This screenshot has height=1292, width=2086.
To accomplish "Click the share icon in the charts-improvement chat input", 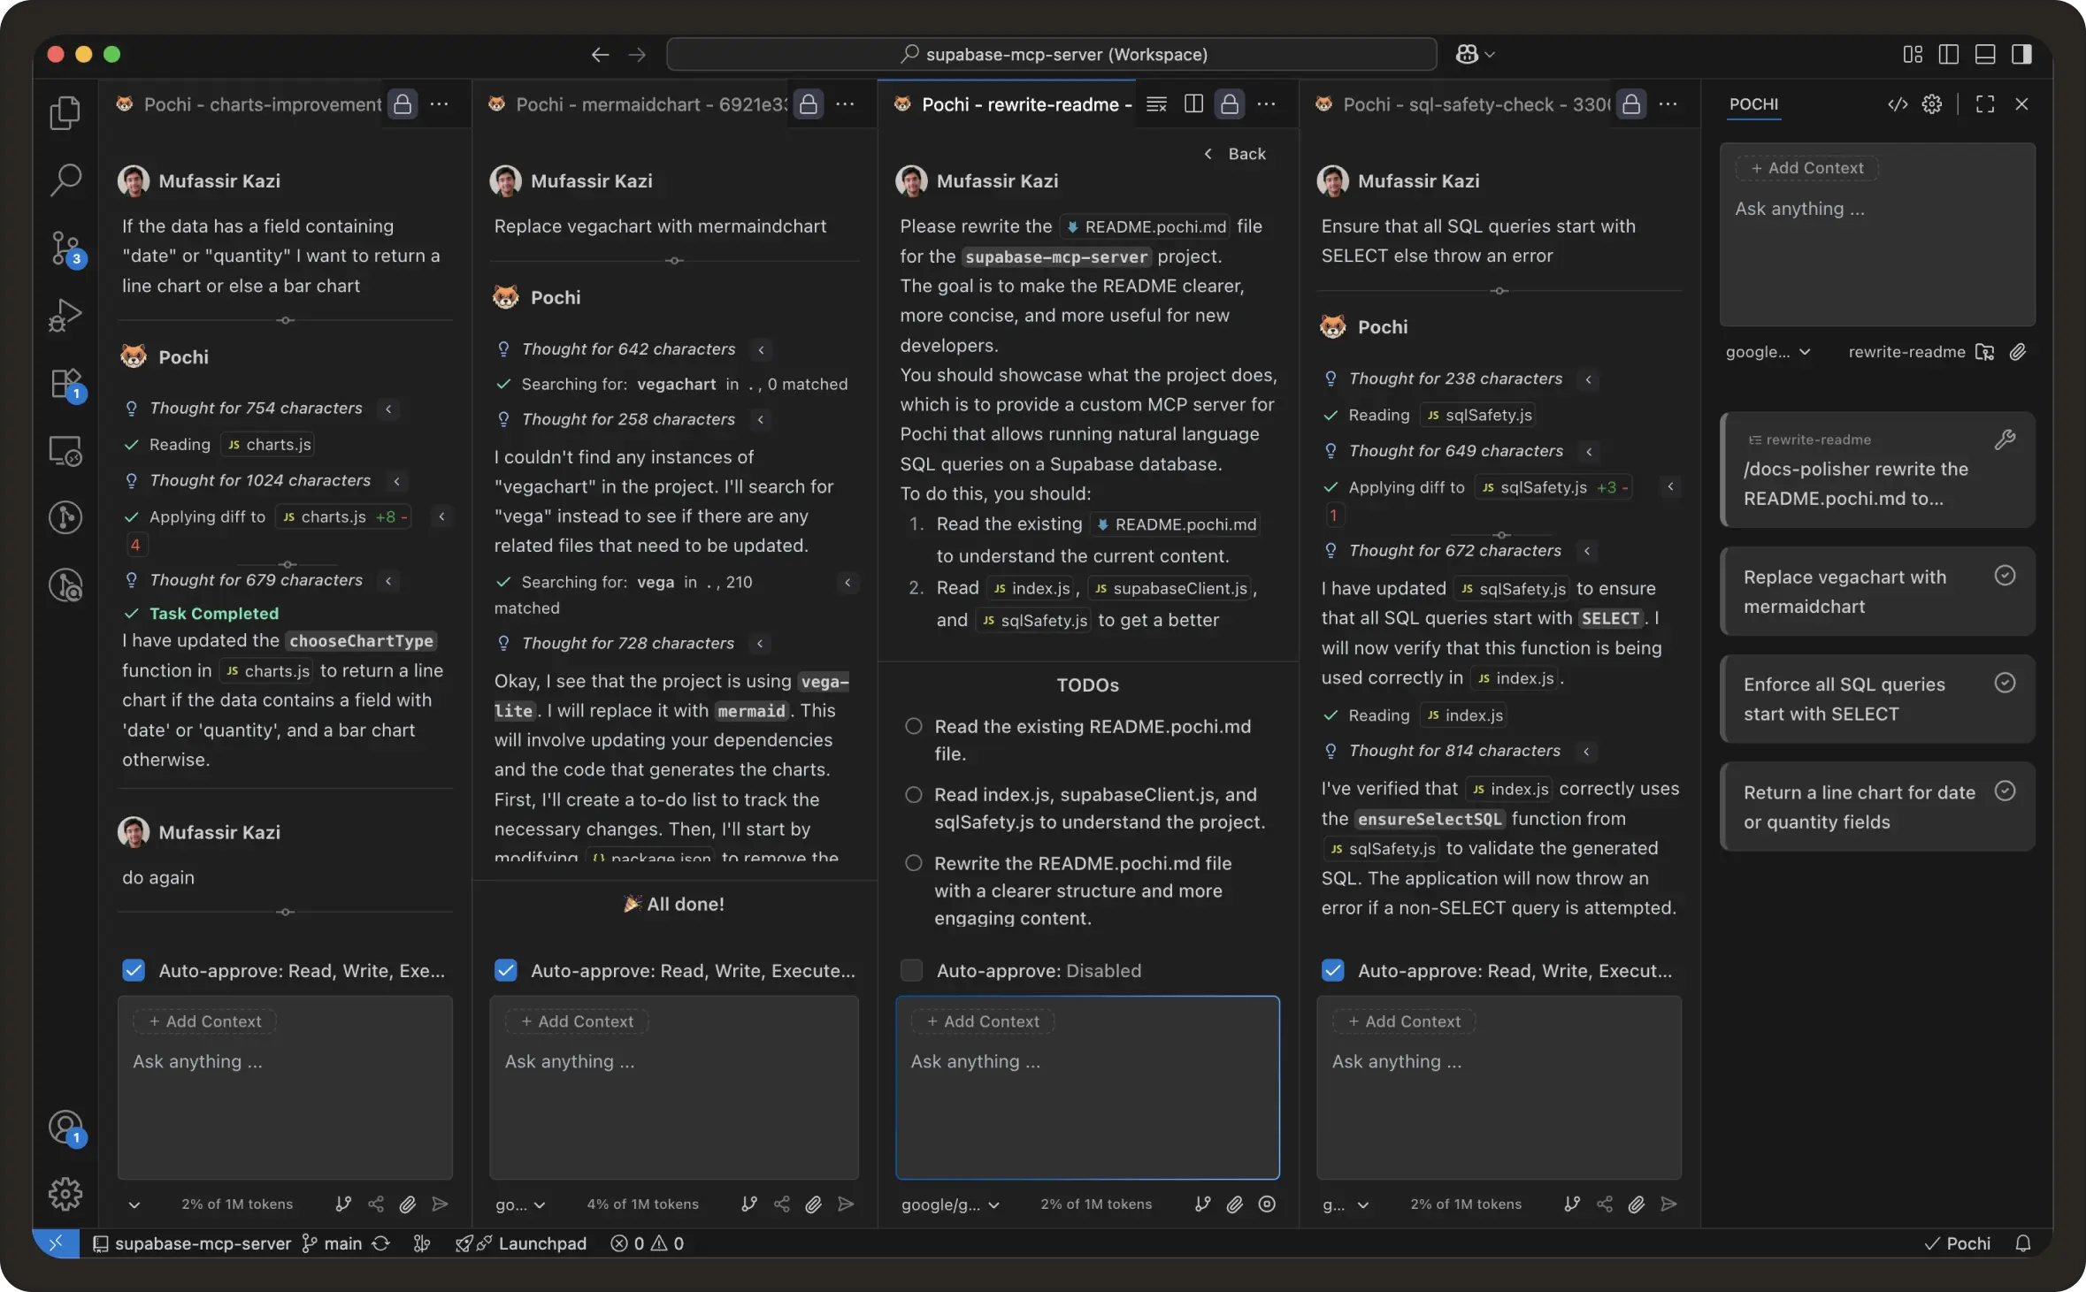I will click(x=375, y=1204).
